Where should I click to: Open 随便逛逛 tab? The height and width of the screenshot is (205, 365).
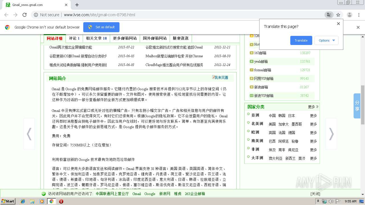[x=181, y=38]
